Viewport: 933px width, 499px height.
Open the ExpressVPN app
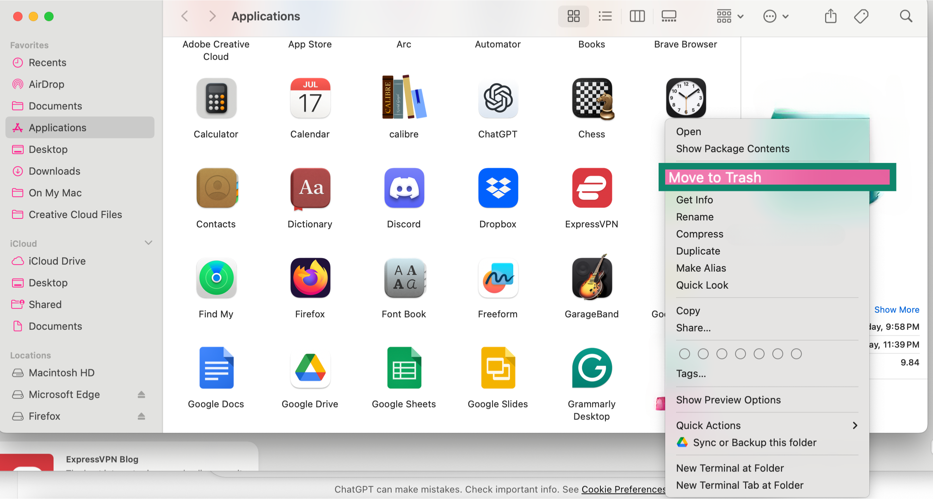point(591,188)
